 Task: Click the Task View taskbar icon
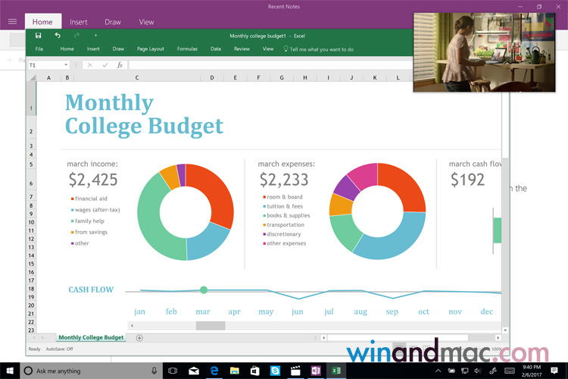(x=173, y=371)
